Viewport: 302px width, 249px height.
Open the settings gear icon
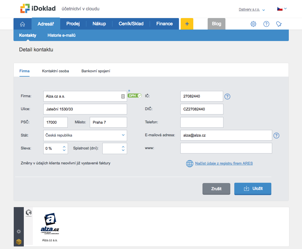pos(253,24)
